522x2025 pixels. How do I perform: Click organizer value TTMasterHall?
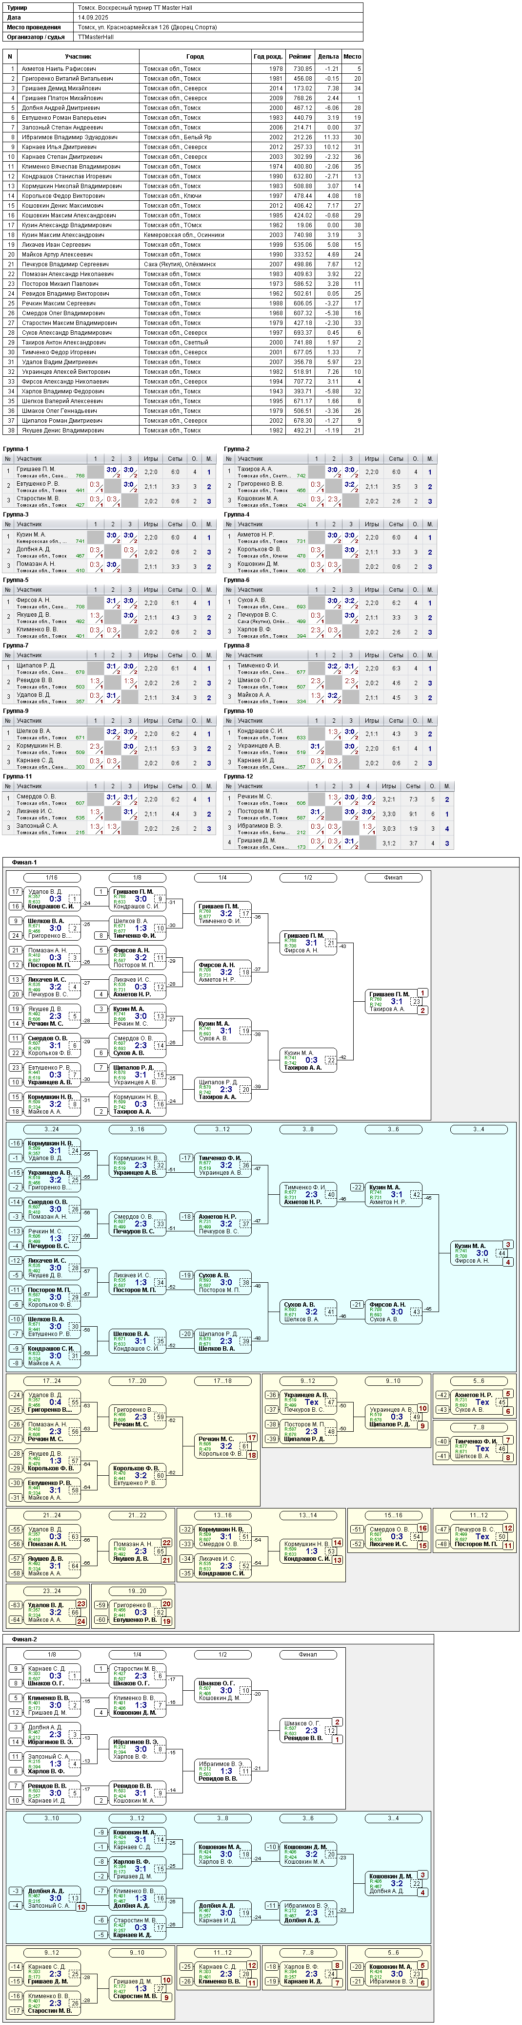point(96,37)
